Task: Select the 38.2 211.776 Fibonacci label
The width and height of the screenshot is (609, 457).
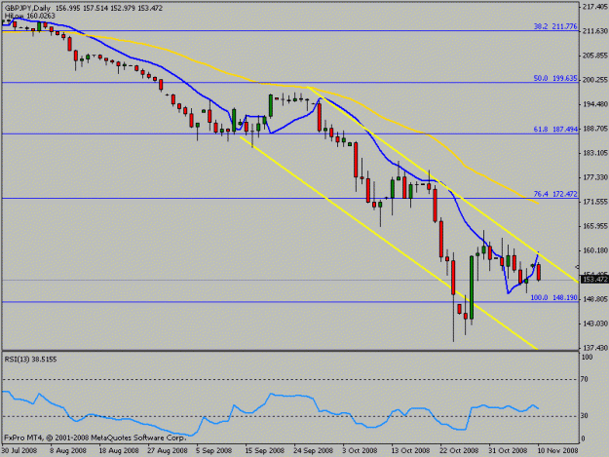Action: point(555,26)
